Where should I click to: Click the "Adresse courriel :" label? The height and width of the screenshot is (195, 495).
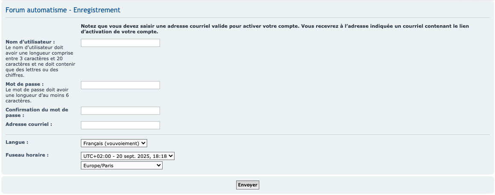[29, 124]
